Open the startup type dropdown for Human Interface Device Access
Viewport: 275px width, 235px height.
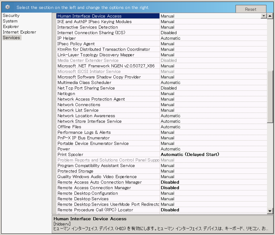click(x=264, y=16)
